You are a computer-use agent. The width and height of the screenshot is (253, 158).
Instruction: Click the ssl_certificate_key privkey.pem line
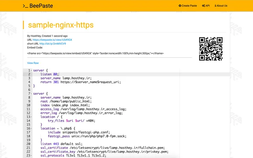point(104,152)
